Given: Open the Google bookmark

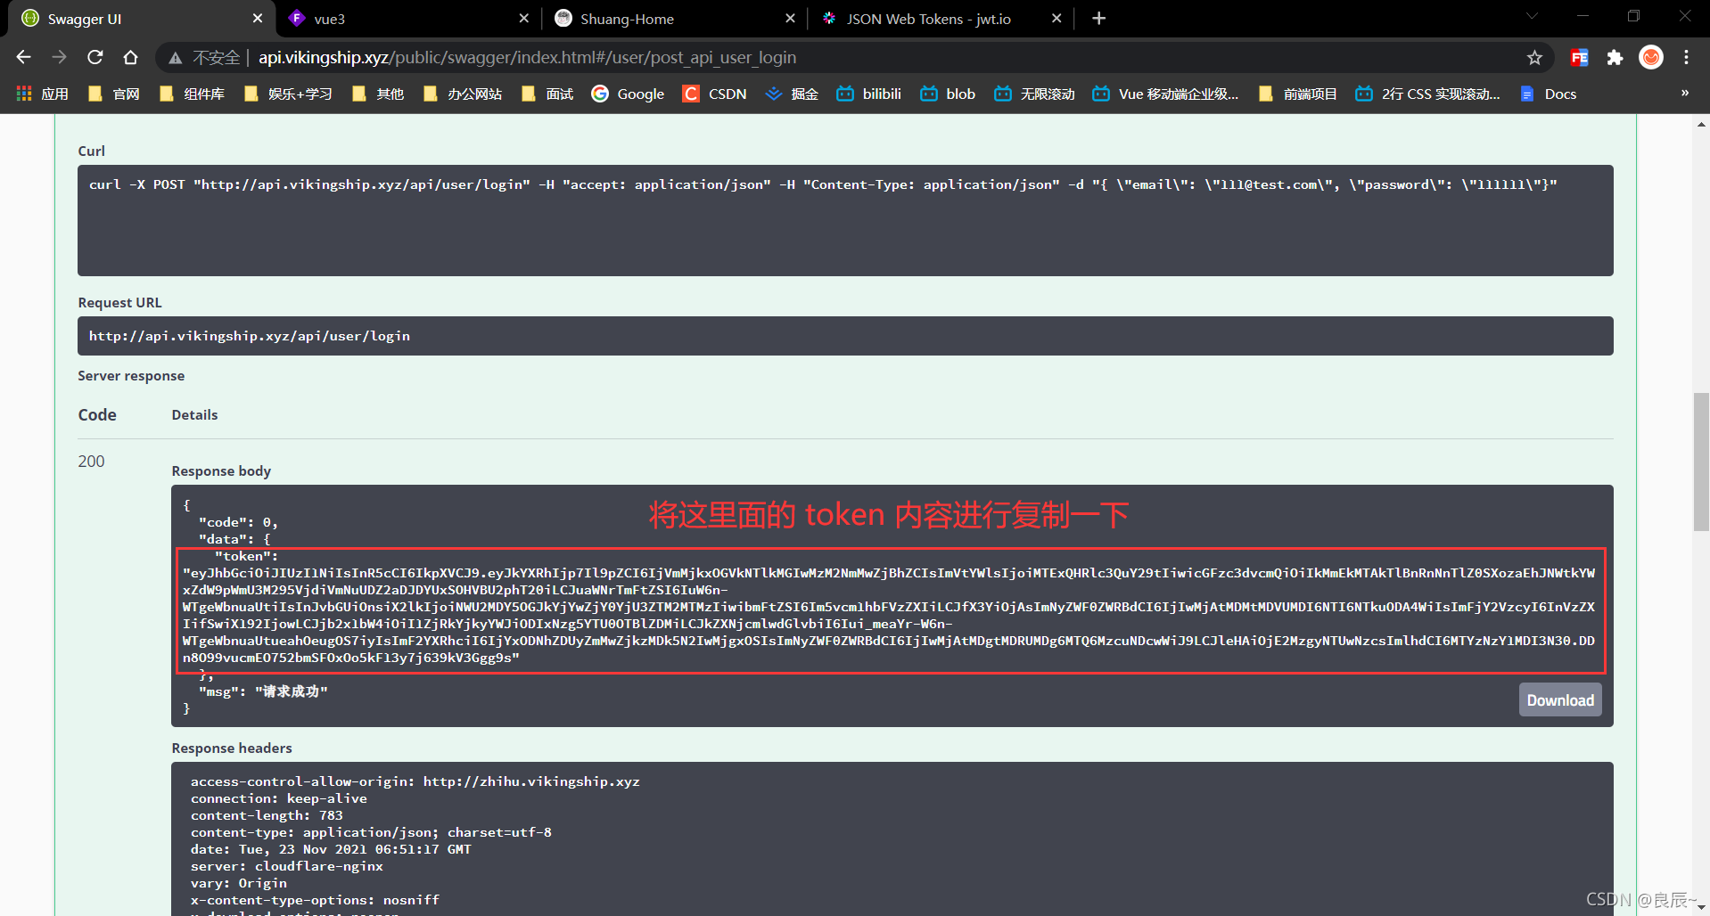Looking at the screenshot, I should tap(628, 94).
